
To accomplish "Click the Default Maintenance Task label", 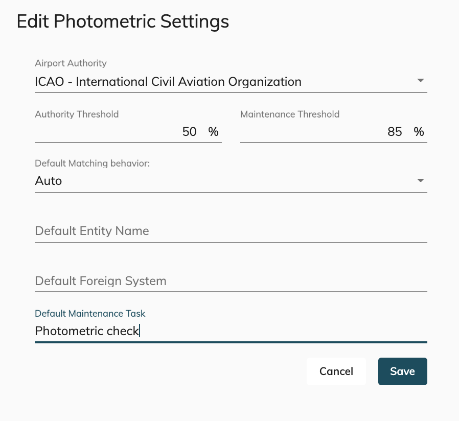I will pyautogui.click(x=90, y=313).
